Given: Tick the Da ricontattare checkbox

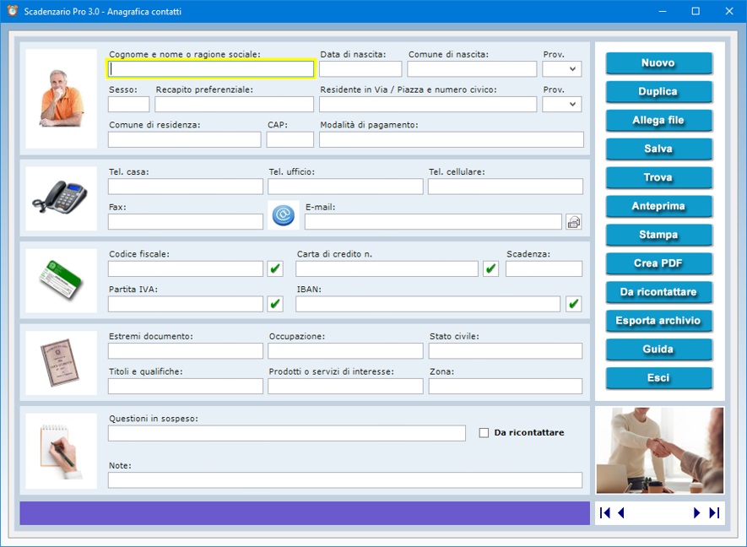Looking at the screenshot, I should [484, 433].
